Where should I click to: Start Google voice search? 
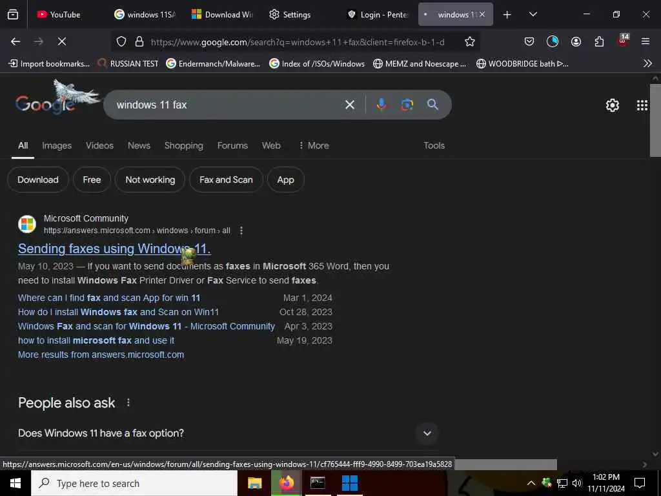(x=381, y=105)
